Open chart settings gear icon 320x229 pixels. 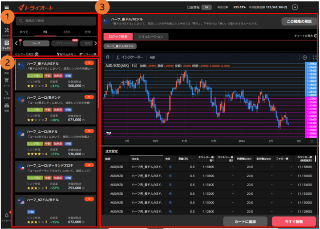click(304, 57)
